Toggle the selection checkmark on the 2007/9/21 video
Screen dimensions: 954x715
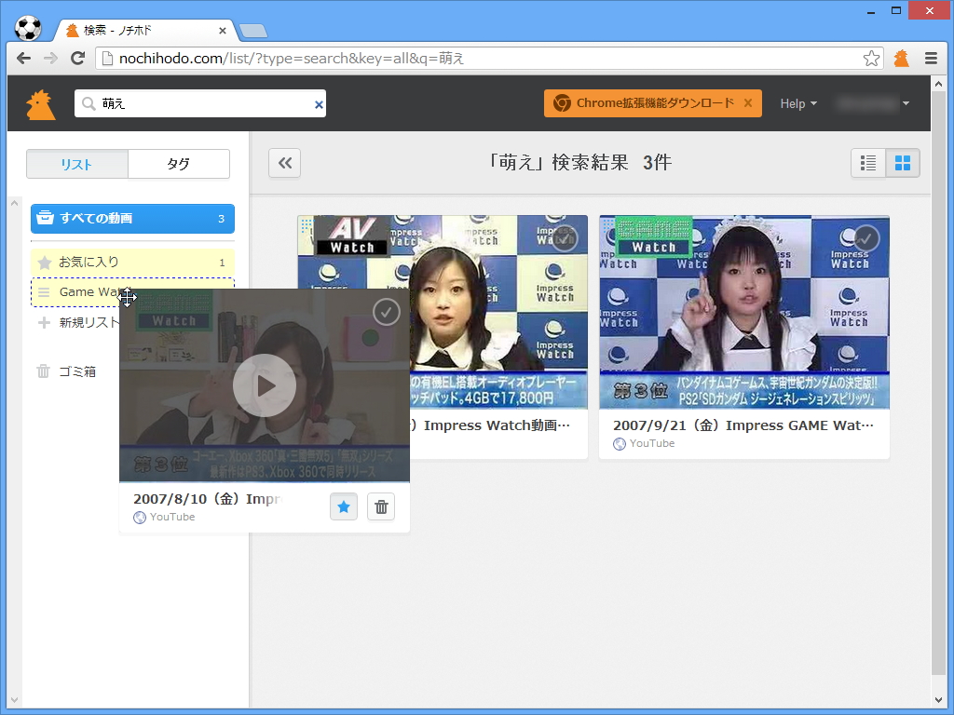[x=865, y=238]
